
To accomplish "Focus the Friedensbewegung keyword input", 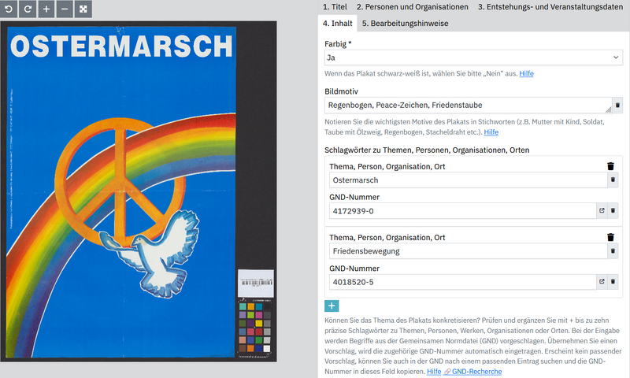I will 468,251.
